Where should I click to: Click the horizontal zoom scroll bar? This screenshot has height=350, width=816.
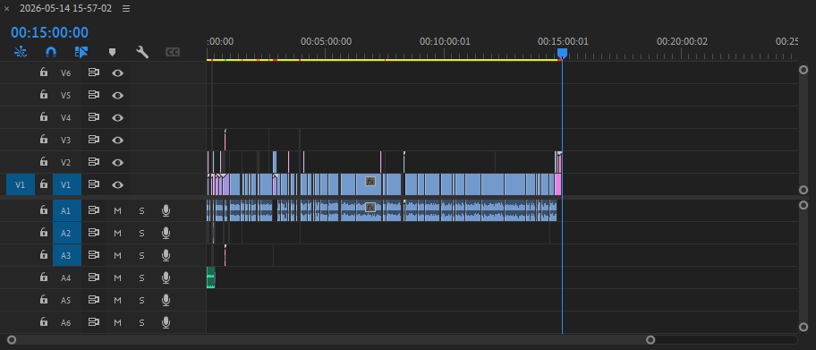[331, 340]
